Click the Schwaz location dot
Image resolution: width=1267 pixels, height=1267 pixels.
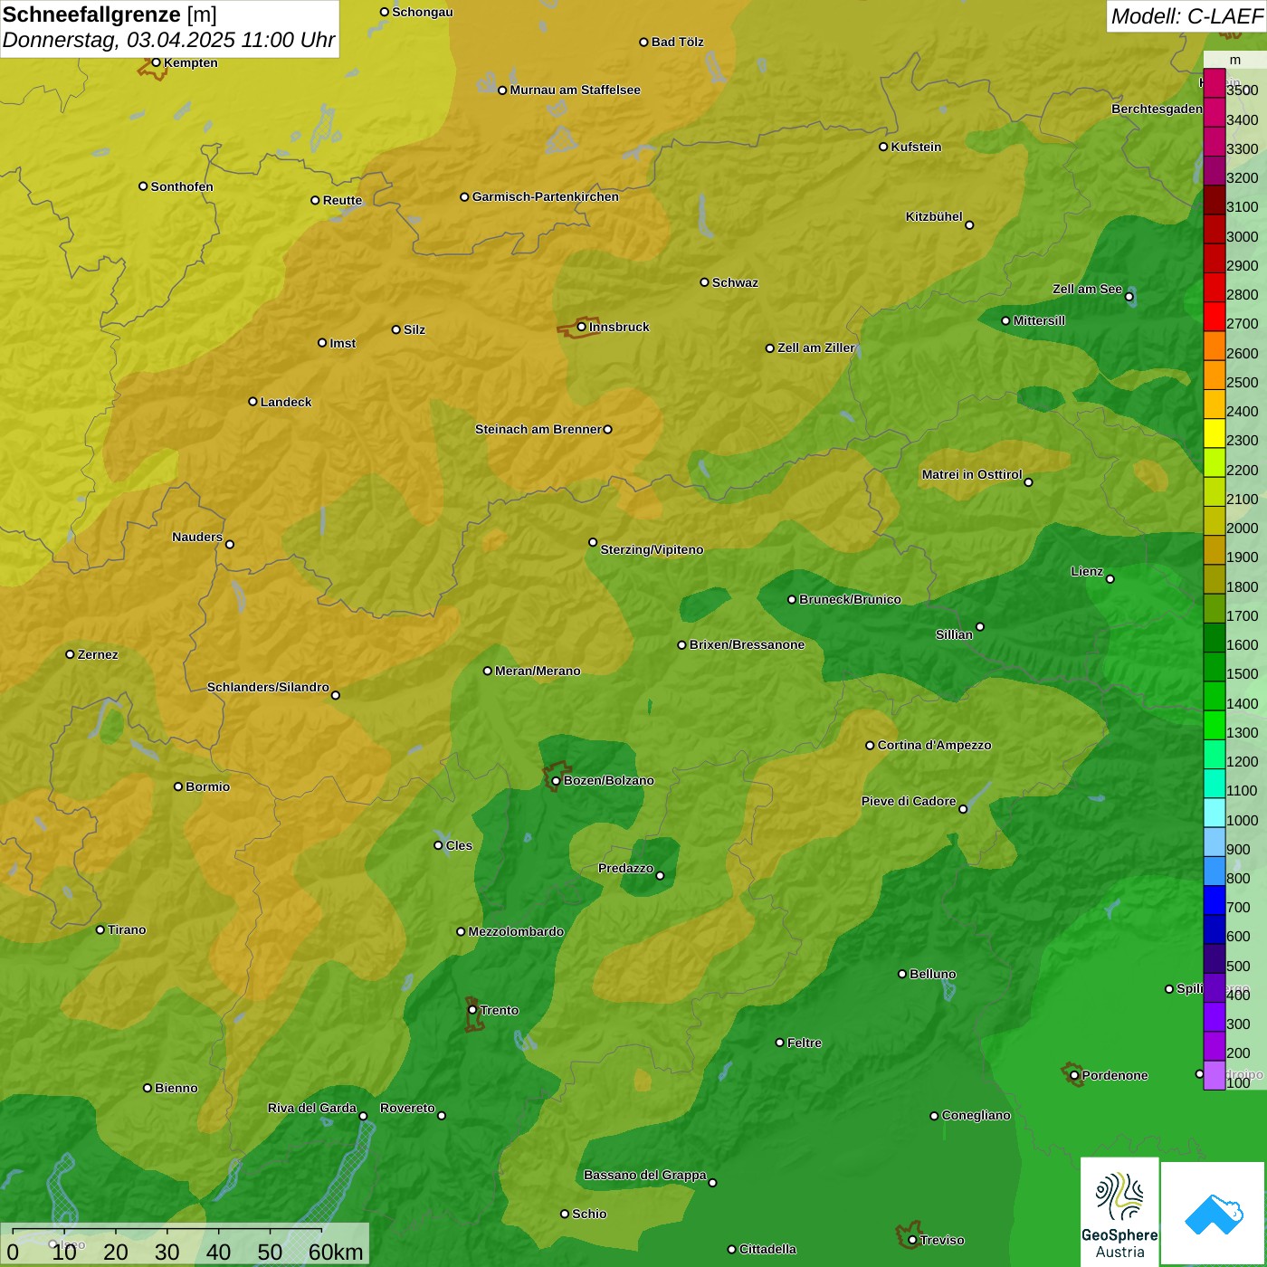pos(704,282)
